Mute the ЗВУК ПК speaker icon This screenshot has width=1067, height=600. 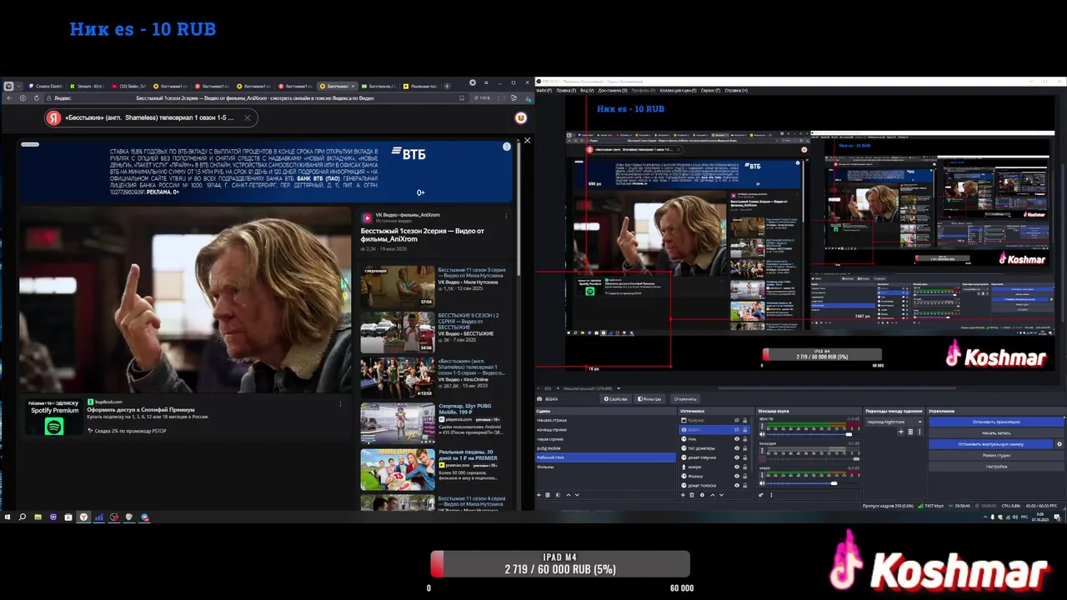click(x=762, y=434)
